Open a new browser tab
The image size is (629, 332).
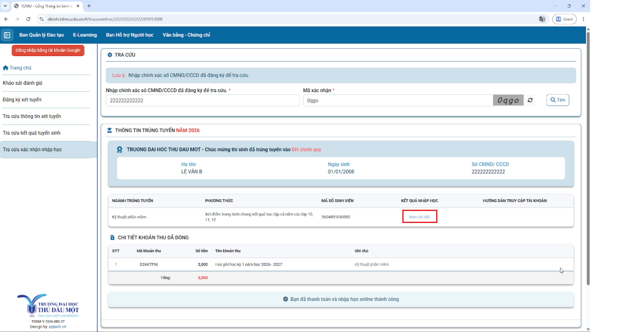coord(89,6)
